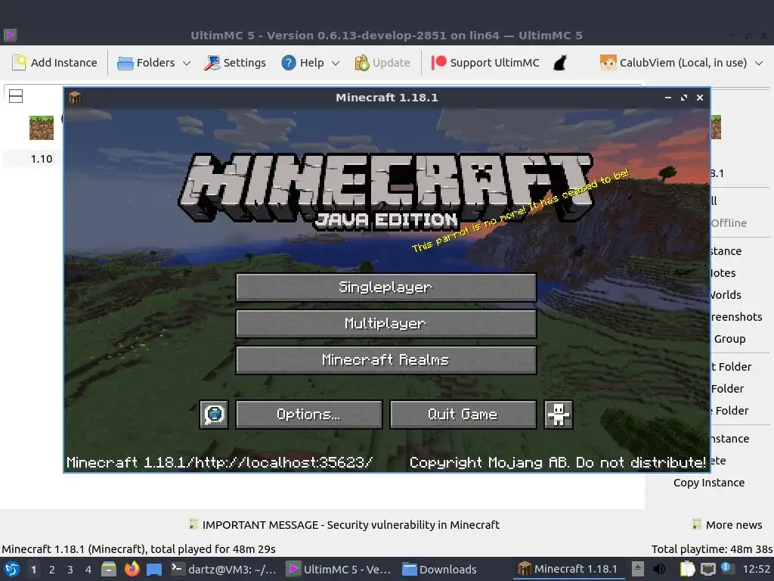Open UltimMC Settings
This screenshot has height=581, width=774.
[236, 63]
